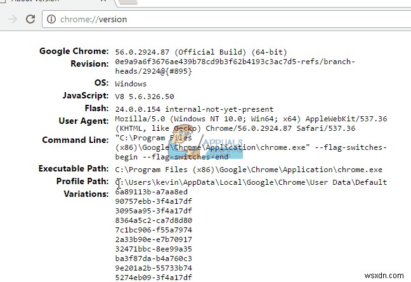This screenshot has width=411, height=282.
Task: Click the JavaScript V8 5.6.326.50 value
Action: click(x=145, y=97)
